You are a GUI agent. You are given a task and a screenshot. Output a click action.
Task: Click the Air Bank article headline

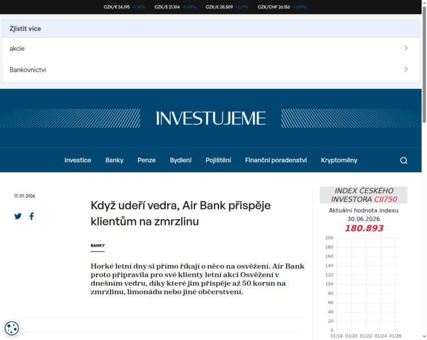point(181,213)
